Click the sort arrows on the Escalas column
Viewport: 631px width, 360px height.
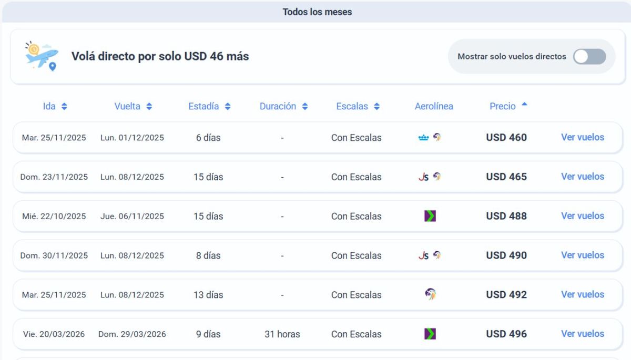coord(376,106)
